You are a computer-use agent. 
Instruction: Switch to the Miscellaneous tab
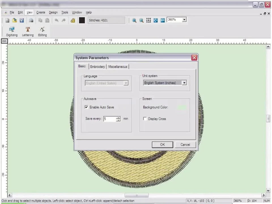[x=118, y=67]
